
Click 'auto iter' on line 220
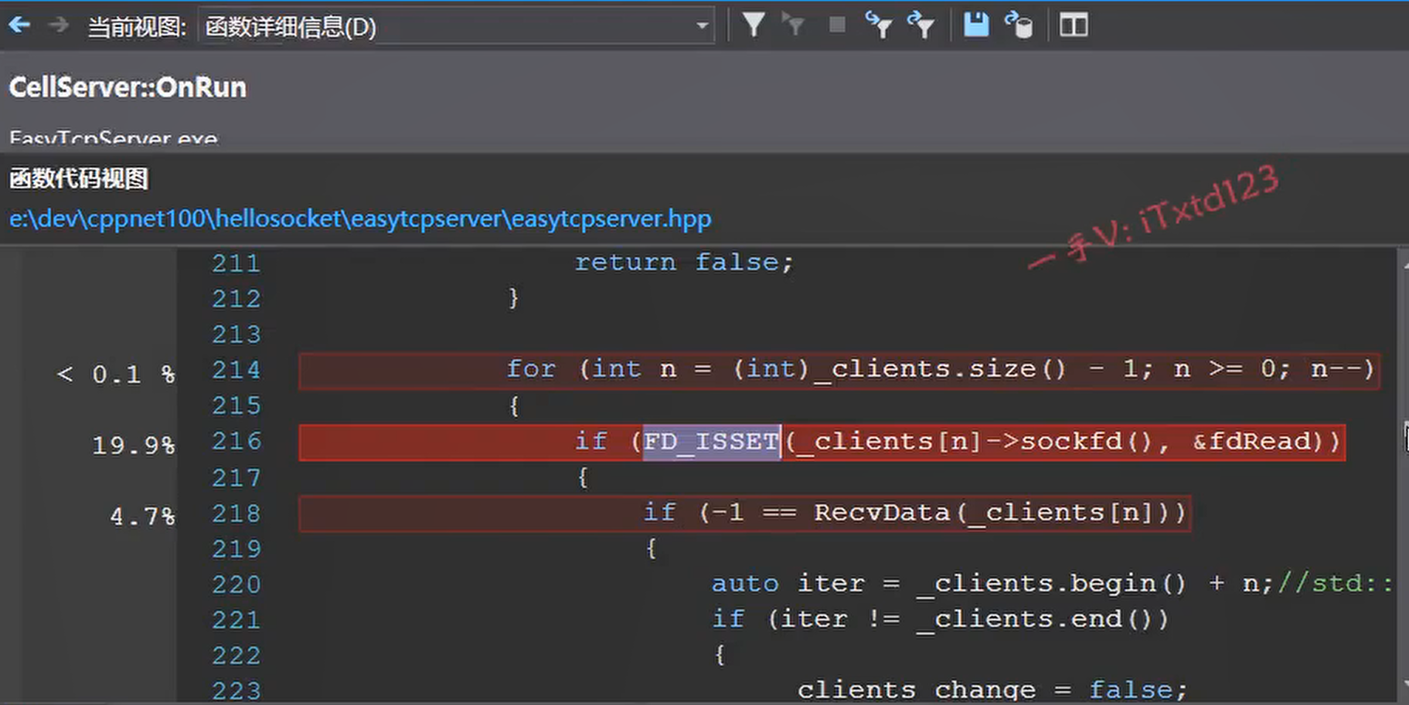click(788, 584)
